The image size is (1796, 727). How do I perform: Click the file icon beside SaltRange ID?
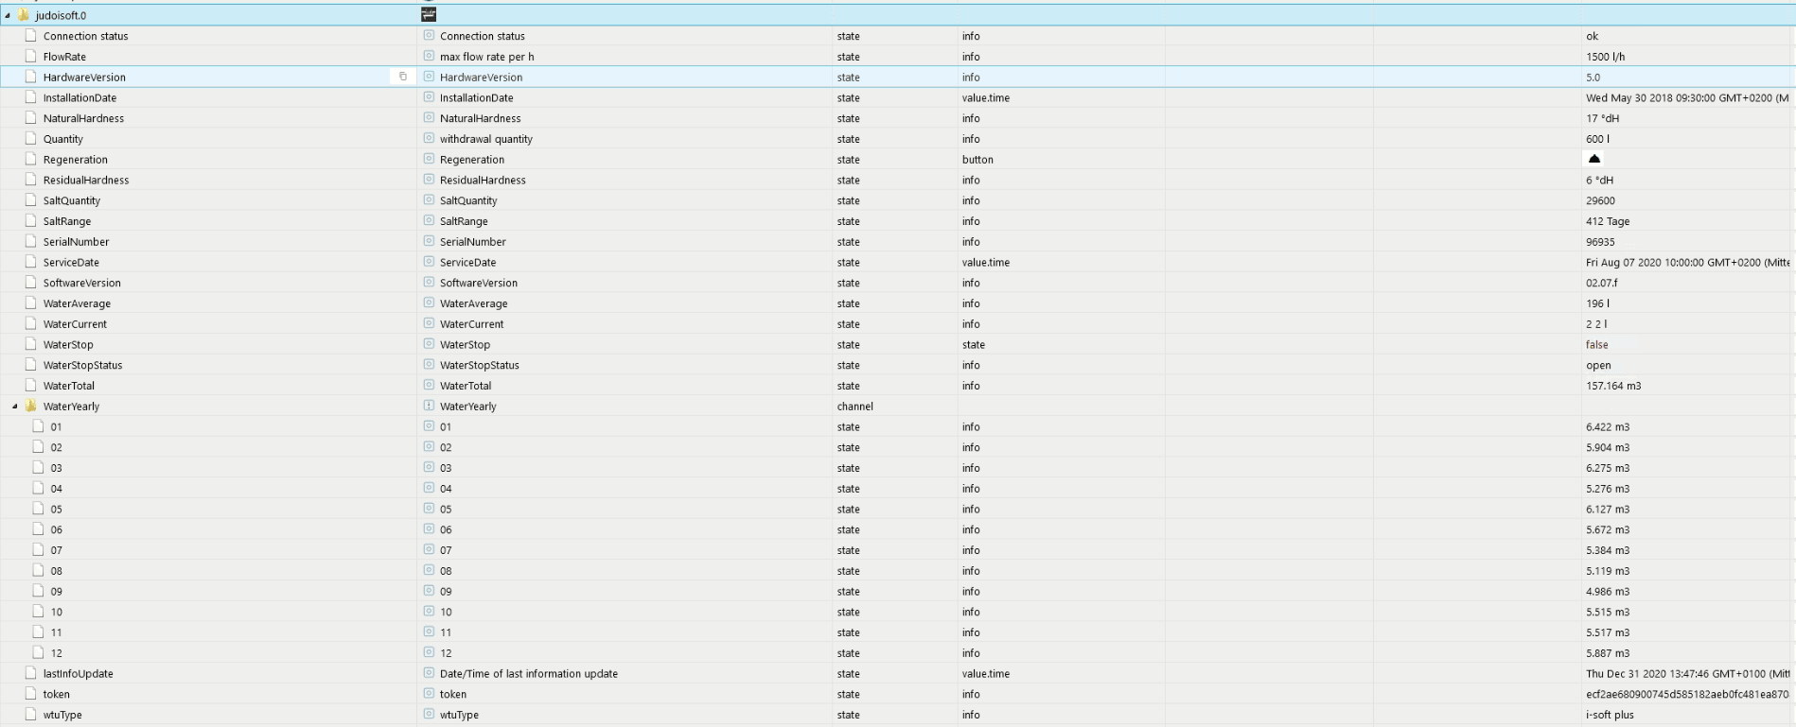pyautogui.click(x=30, y=221)
